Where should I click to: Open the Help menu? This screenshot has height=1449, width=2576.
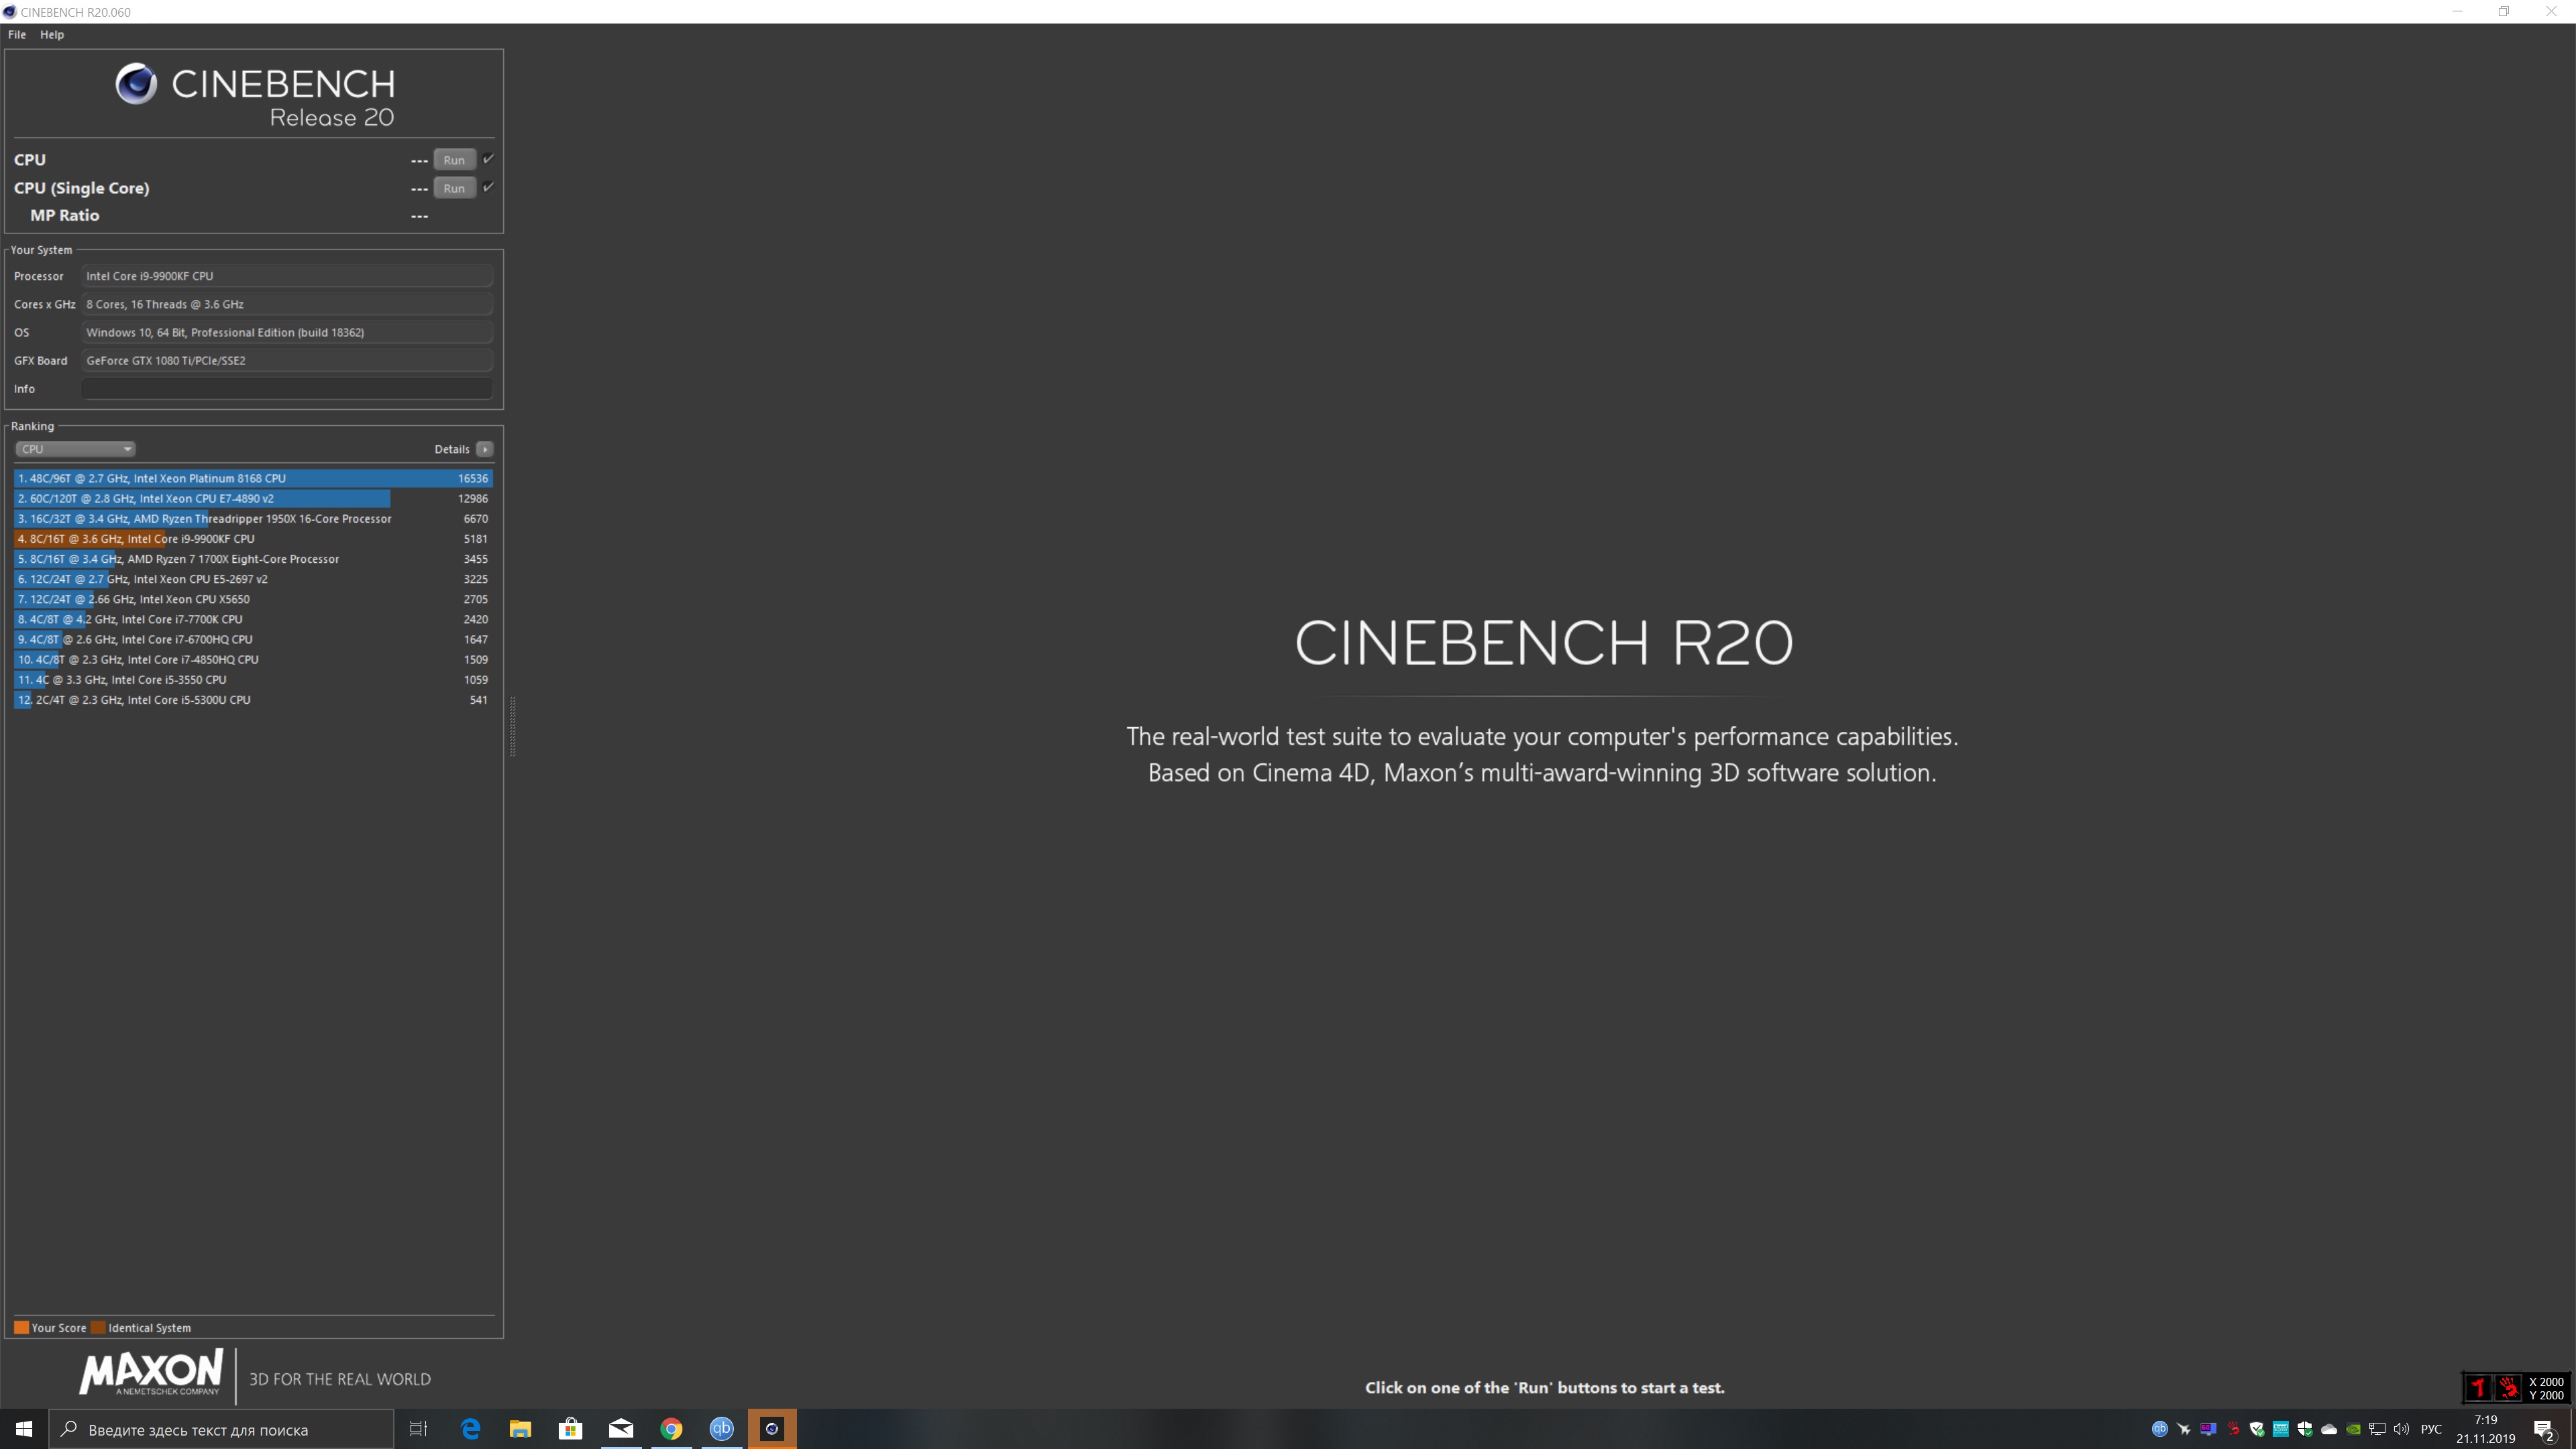52,34
